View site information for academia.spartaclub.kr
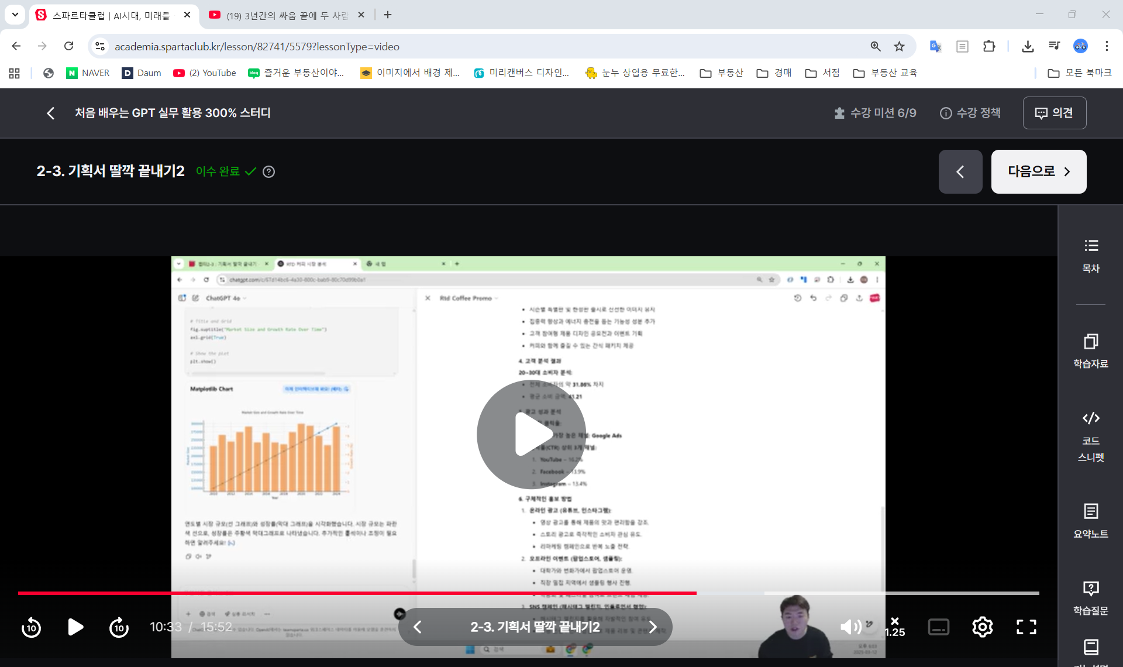Viewport: 1123px width, 667px height. pos(100,46)
